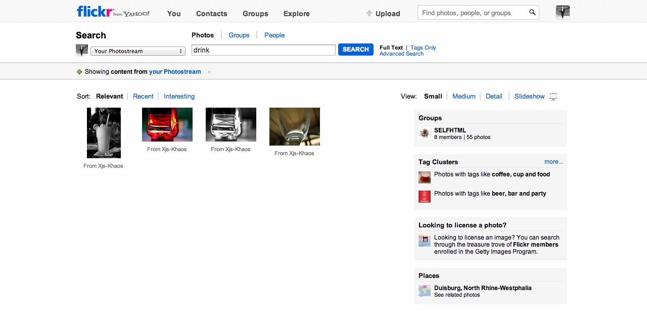Open Duisburg, North Rhine-Westphalia place
The height and width of the screenshot is (327, 647).
[483, 288]
